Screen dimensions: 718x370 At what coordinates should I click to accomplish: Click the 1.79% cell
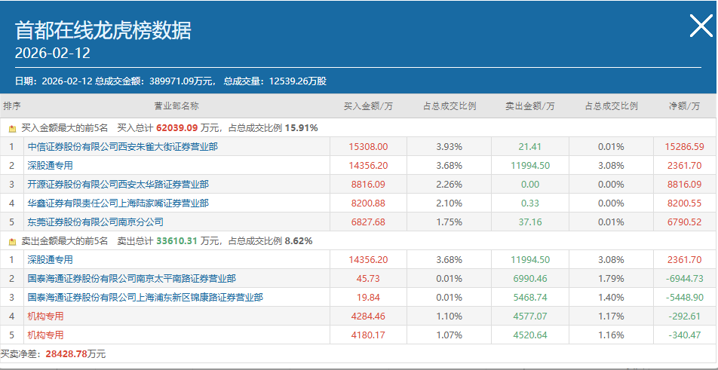coord(611,279)
